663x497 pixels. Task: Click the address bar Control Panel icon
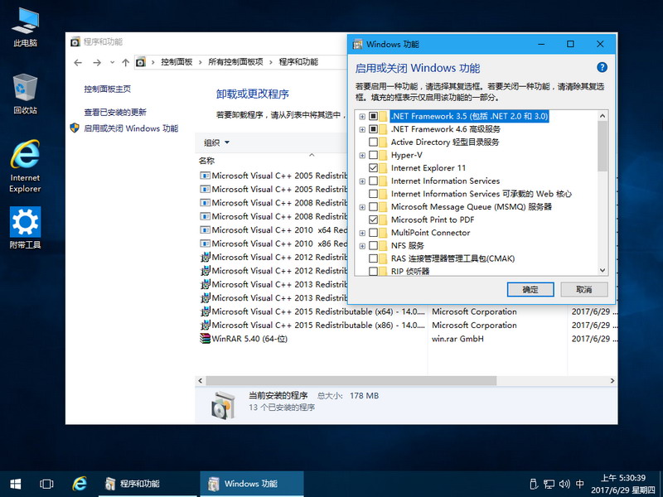[x=141, y=62]
